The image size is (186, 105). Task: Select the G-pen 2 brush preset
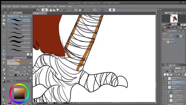tap(19, 50)
